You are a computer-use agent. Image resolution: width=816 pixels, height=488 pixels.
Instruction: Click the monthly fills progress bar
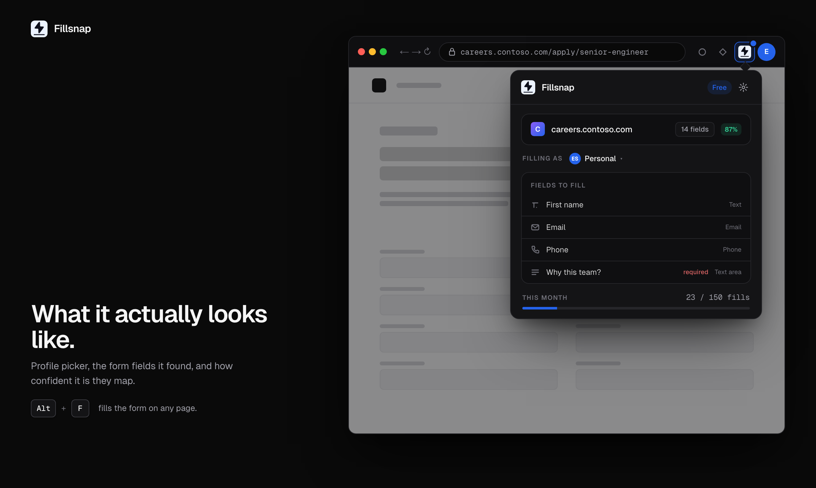(x=636, y=308)
